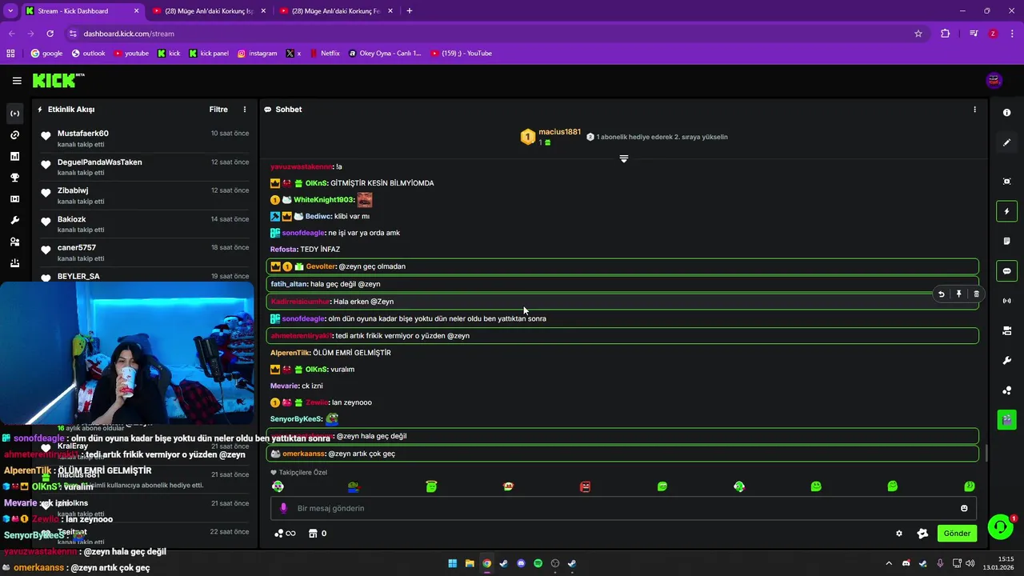This screenshot has height=576, width=1024.
Task: Insert the red angry face emote
Action: click(585, 486)
